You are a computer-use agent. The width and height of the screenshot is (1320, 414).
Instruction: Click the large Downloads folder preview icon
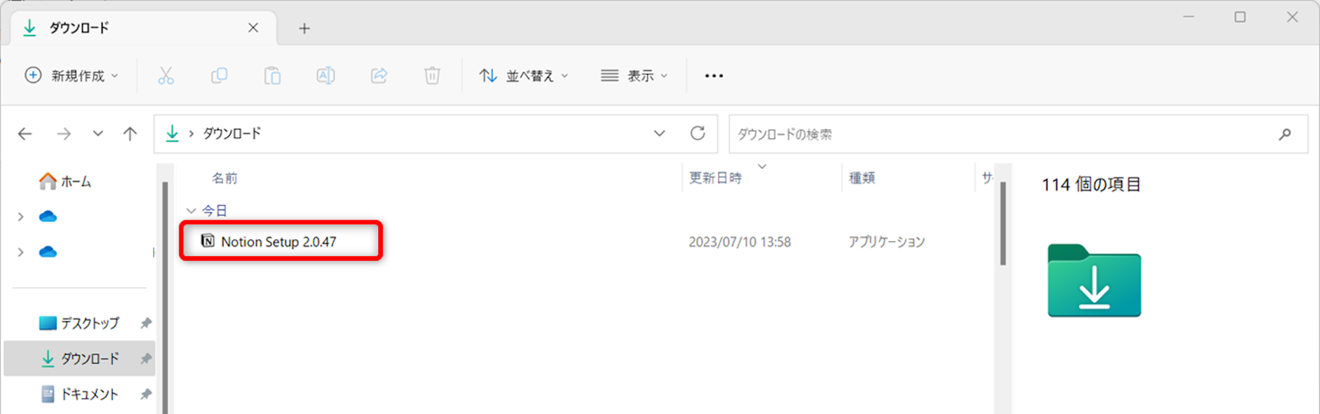tap(1094, 280)
